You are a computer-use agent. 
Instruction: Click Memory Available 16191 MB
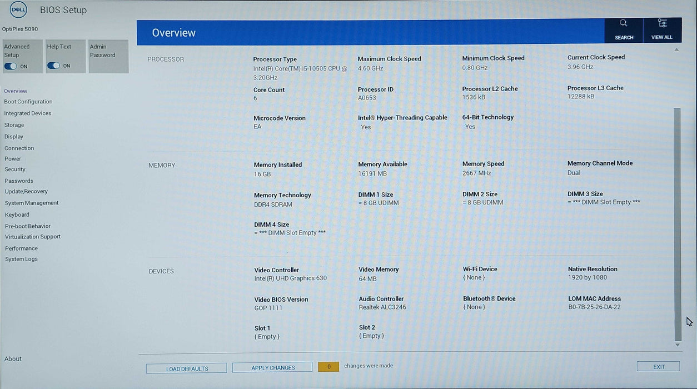coord(372,174)
